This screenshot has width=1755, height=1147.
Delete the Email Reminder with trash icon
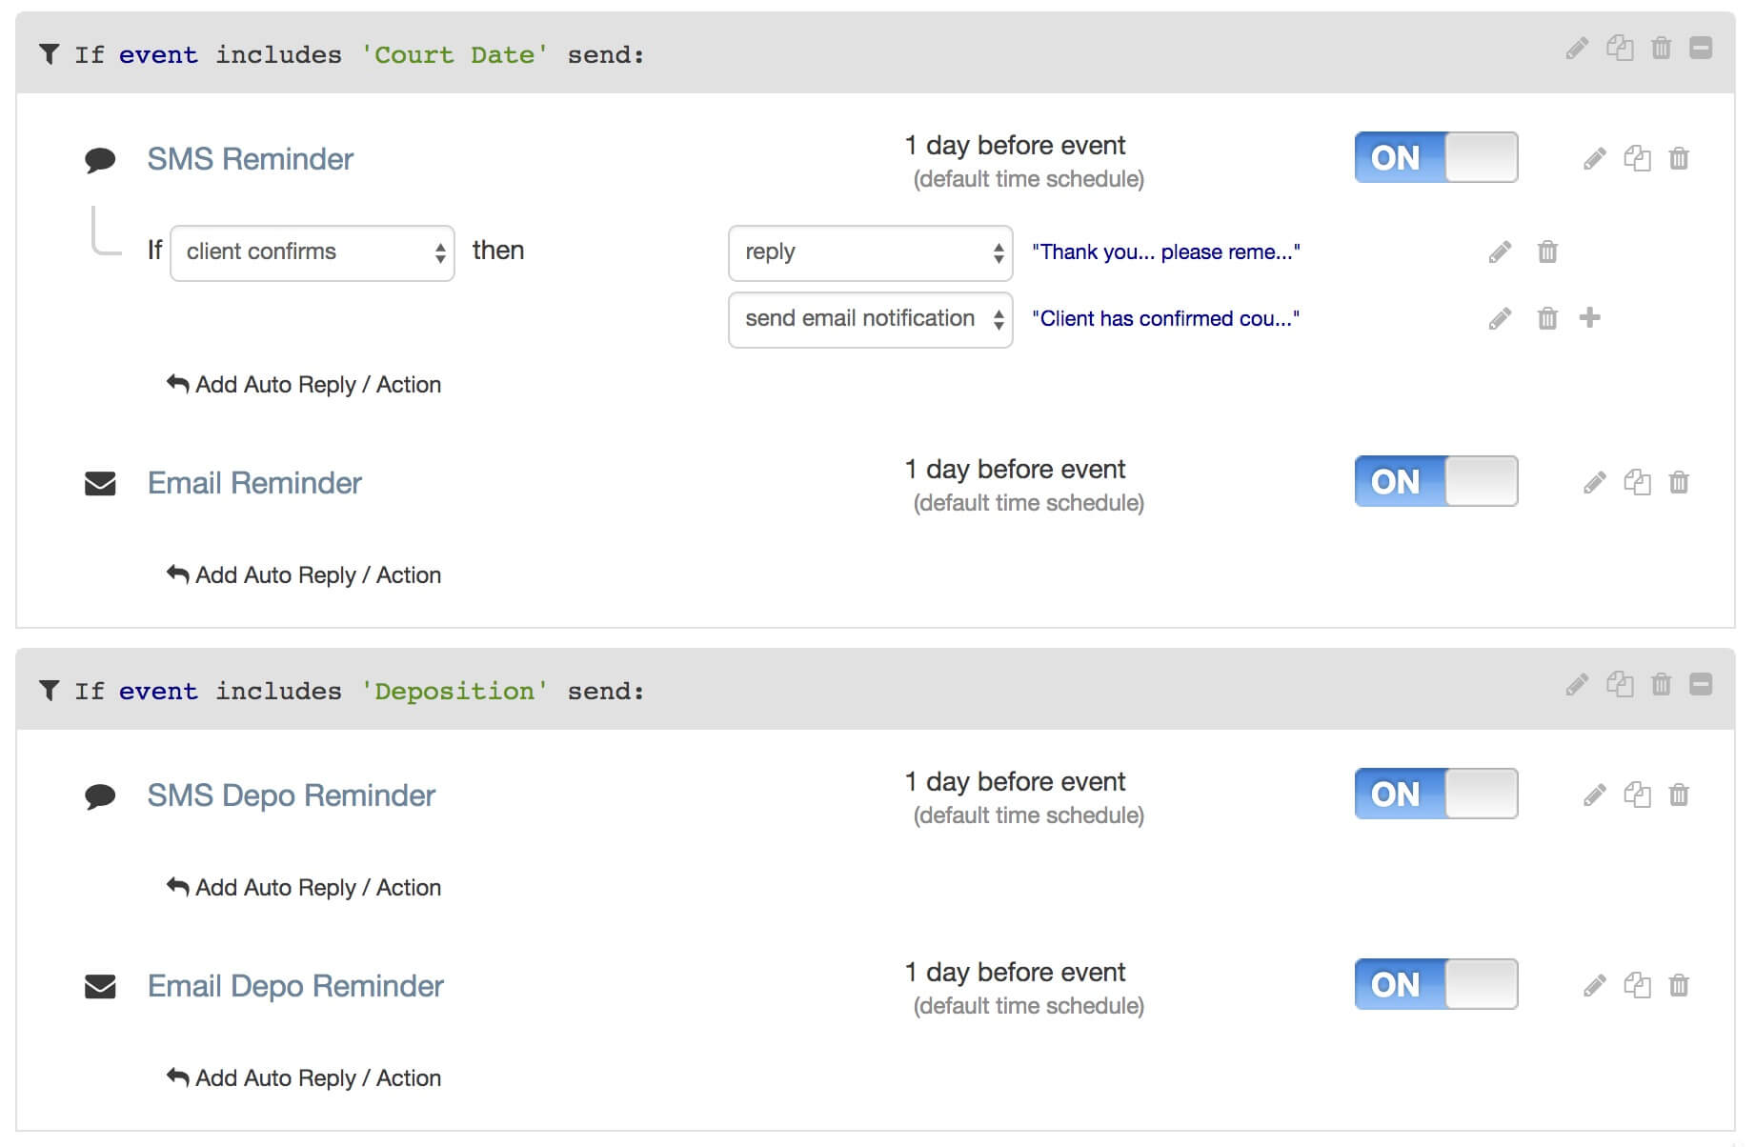coord(1679,482)
